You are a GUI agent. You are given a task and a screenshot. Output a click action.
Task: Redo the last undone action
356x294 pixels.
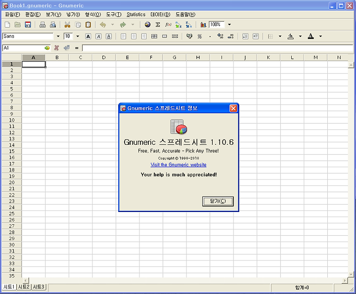tap(123, 25)
